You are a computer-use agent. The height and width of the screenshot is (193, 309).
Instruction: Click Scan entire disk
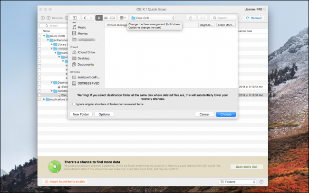pyautogui.click(x=247, y=167)
